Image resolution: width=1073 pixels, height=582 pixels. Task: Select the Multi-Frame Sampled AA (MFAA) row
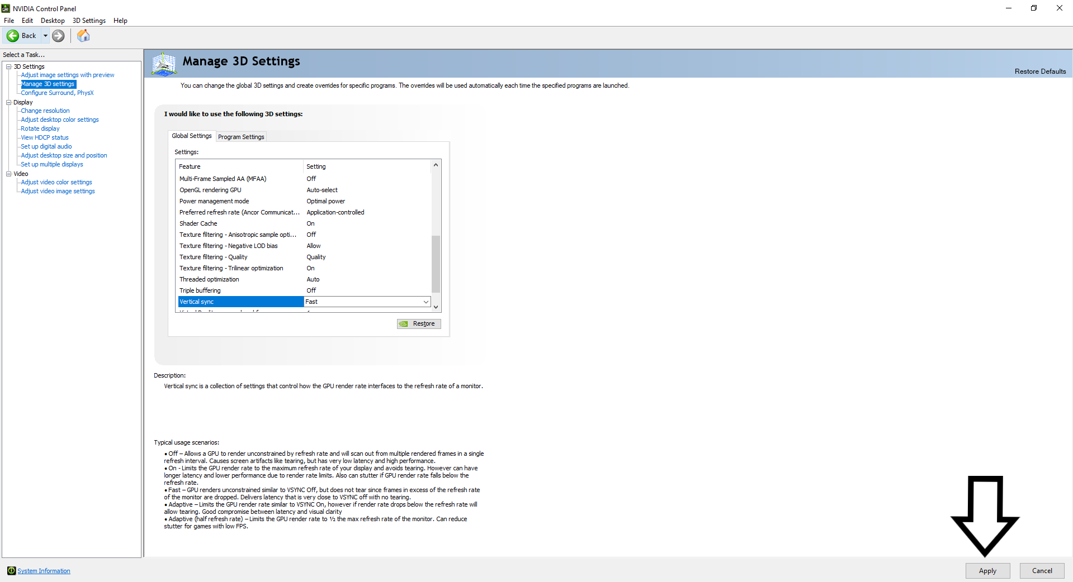pyautogui.click(x=304, y=179)
